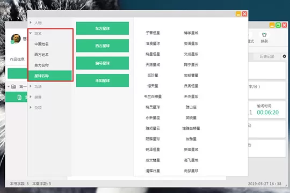
Task: Pick the generated name 陶宁星云
Action: point(191,65)
